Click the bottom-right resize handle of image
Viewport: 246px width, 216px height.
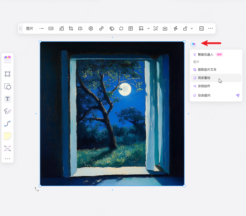(x=184, y=186)
